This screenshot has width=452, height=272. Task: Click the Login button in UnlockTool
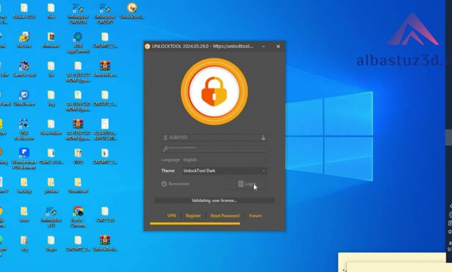247,184
